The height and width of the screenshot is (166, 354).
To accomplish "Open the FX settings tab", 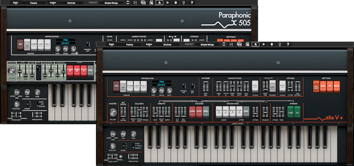I will [x=330, y=87].
